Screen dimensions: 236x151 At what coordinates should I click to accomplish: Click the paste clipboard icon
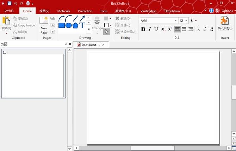[x=6, y=20]
